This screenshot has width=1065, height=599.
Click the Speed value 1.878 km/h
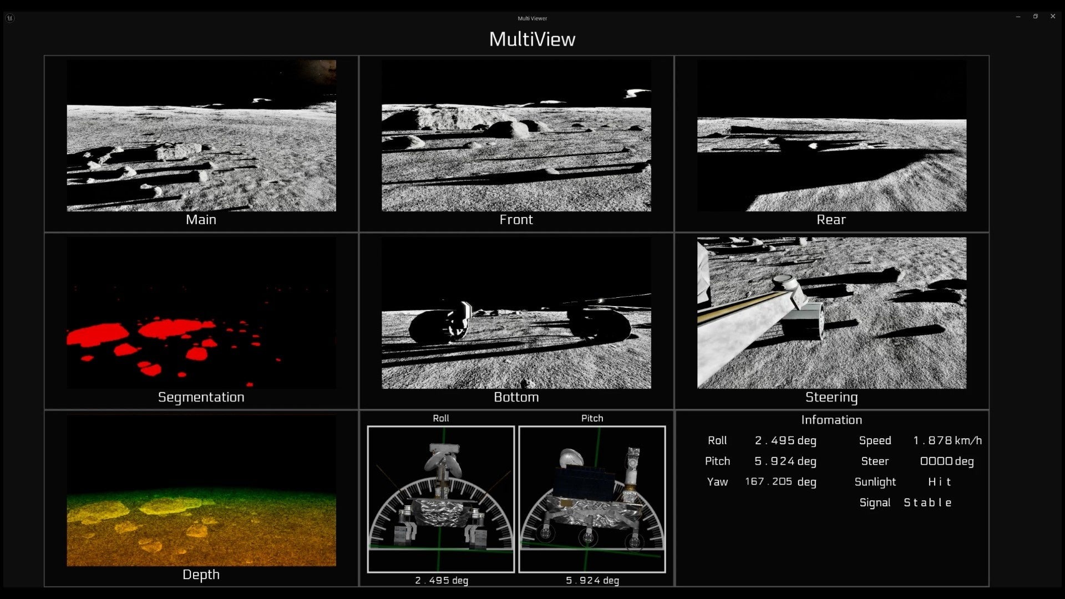click(947, 440)
